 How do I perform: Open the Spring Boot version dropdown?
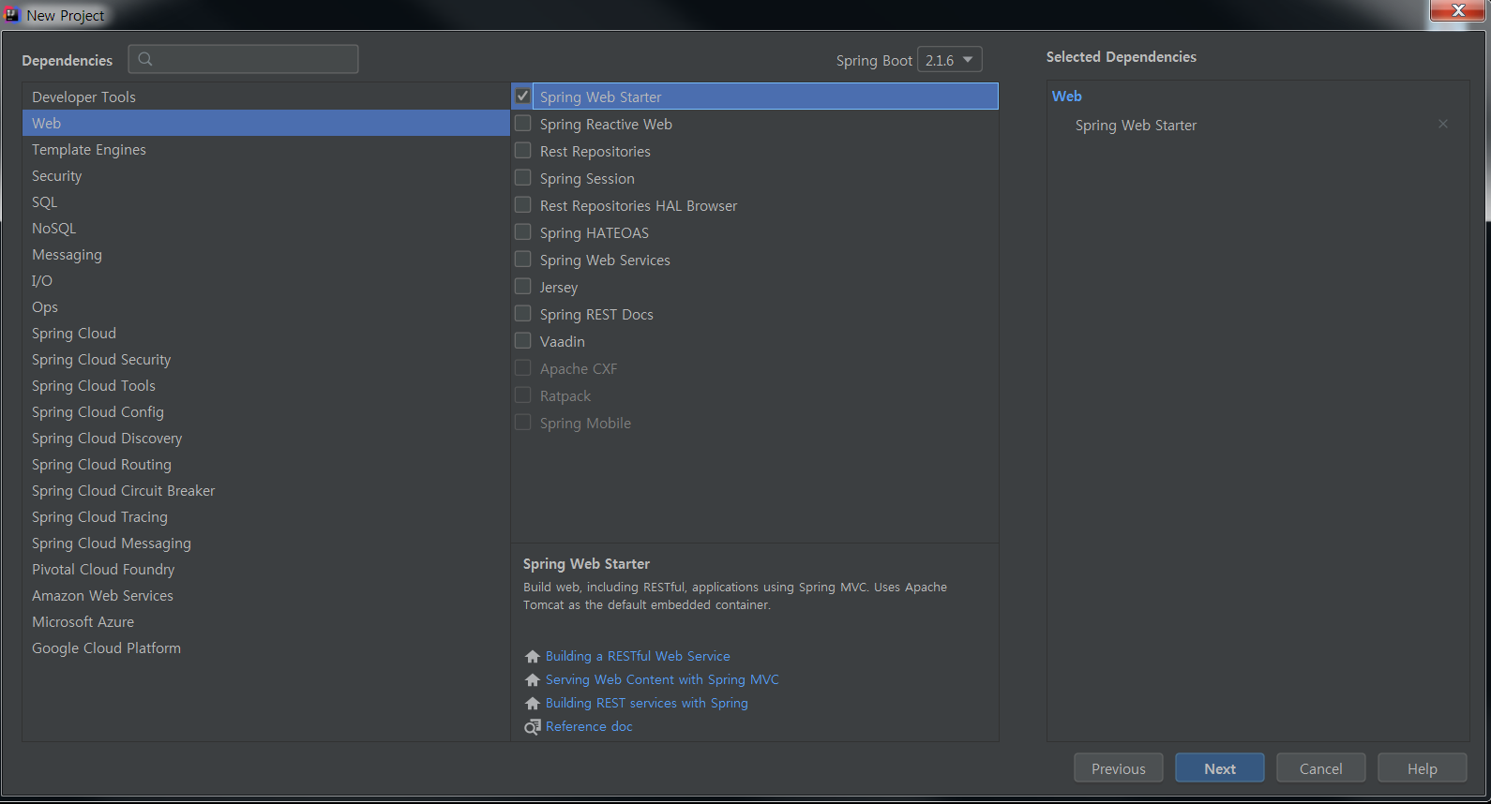point(949,60)
